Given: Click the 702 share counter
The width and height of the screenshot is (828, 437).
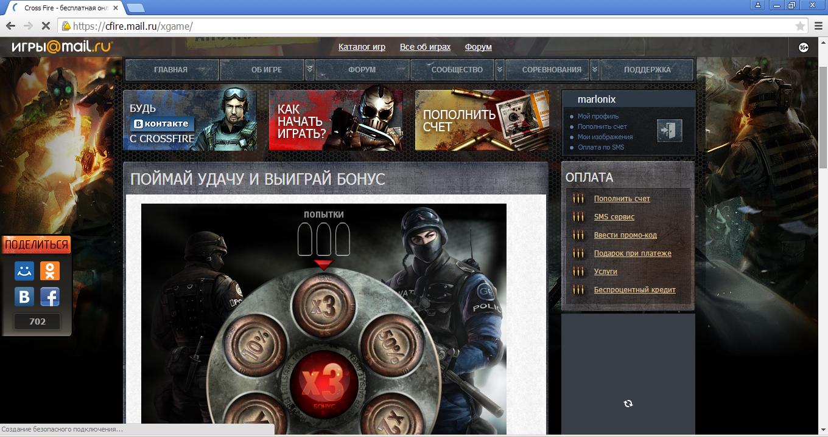Looking at the screenshot, I should (x=37, y=322).
